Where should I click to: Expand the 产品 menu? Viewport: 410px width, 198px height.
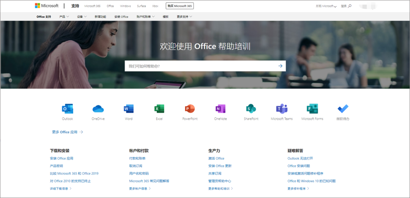point(64,17)
